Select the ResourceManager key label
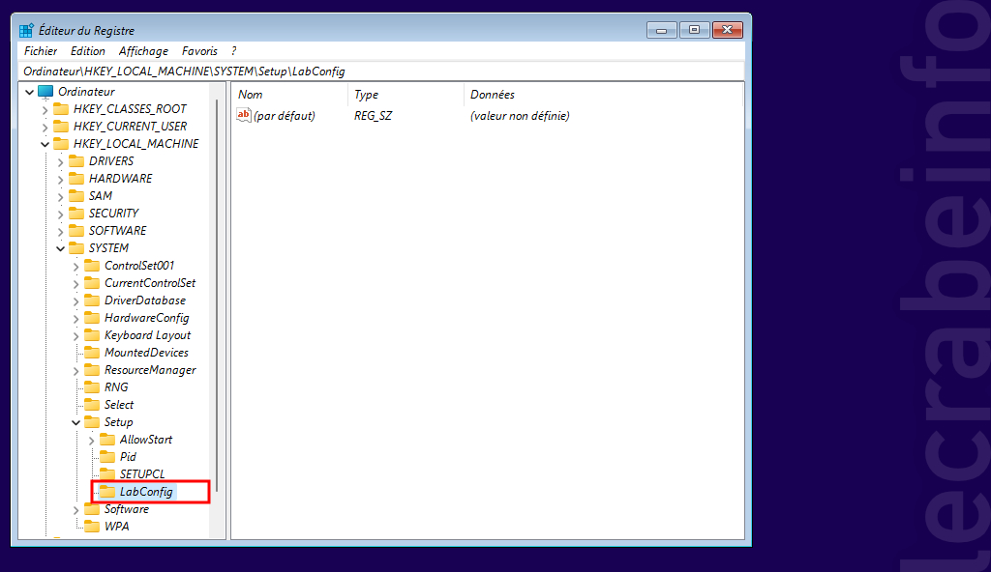The height and width of the screenshot is (572, 991). pyautogui.click(x=150, y=370)
